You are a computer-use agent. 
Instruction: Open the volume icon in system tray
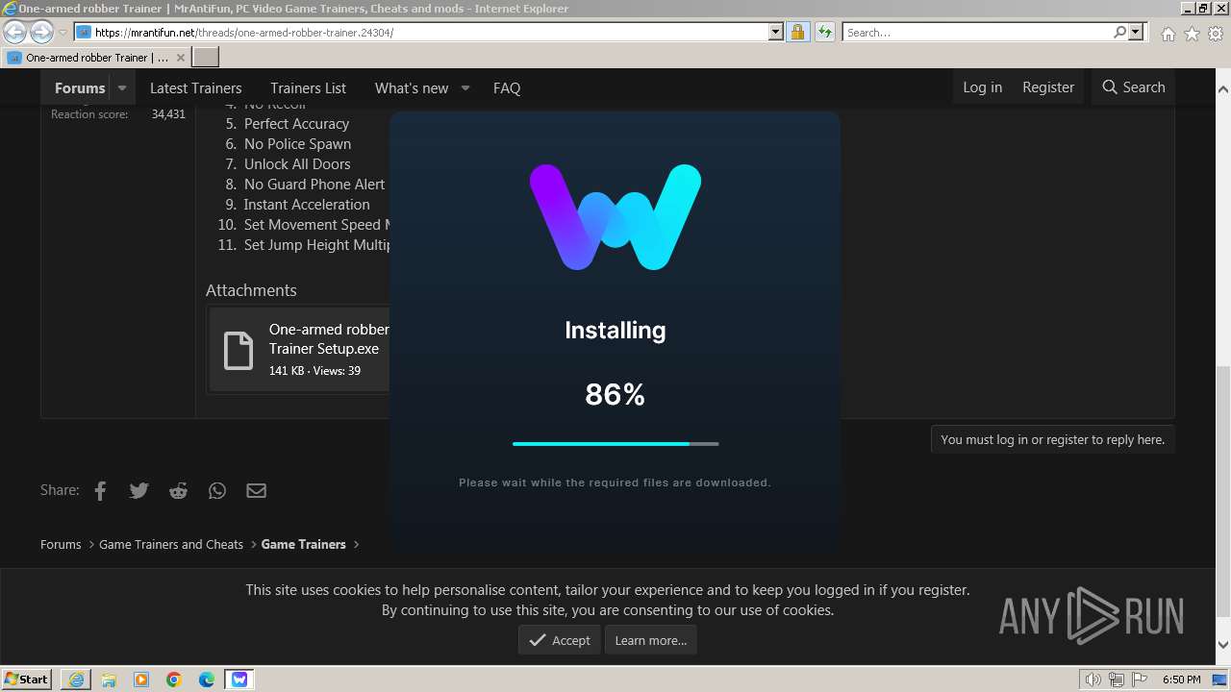(x=1093, y=680)
